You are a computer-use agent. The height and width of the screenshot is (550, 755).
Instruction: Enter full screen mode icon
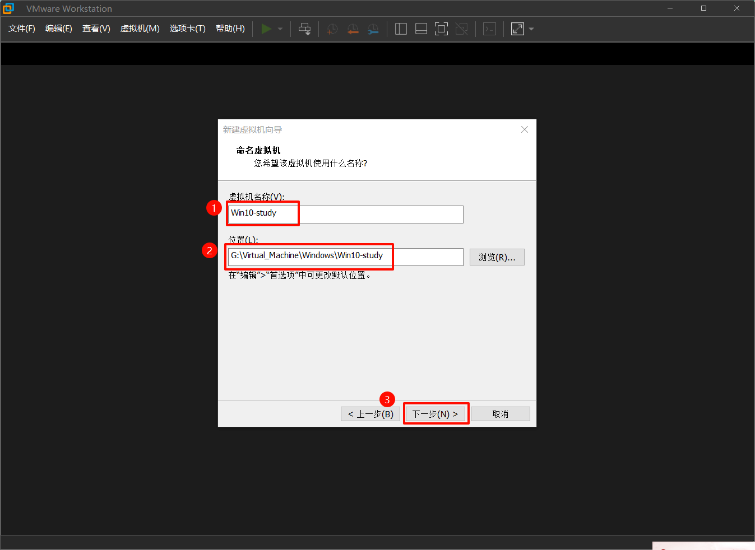(441, 29)
